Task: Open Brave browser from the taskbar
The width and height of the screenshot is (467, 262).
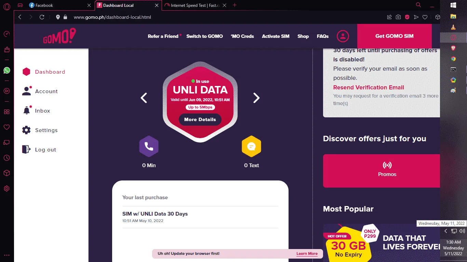Action: pos(453,48)
